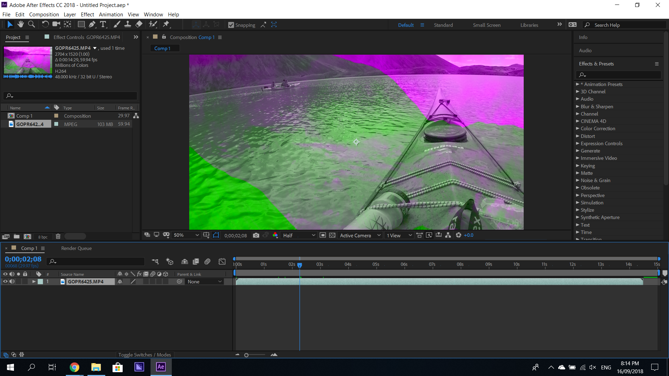Open the Composition Mini-Flowchart icon in timeline
Screen dimensions: 669x376
coord(155,261)
